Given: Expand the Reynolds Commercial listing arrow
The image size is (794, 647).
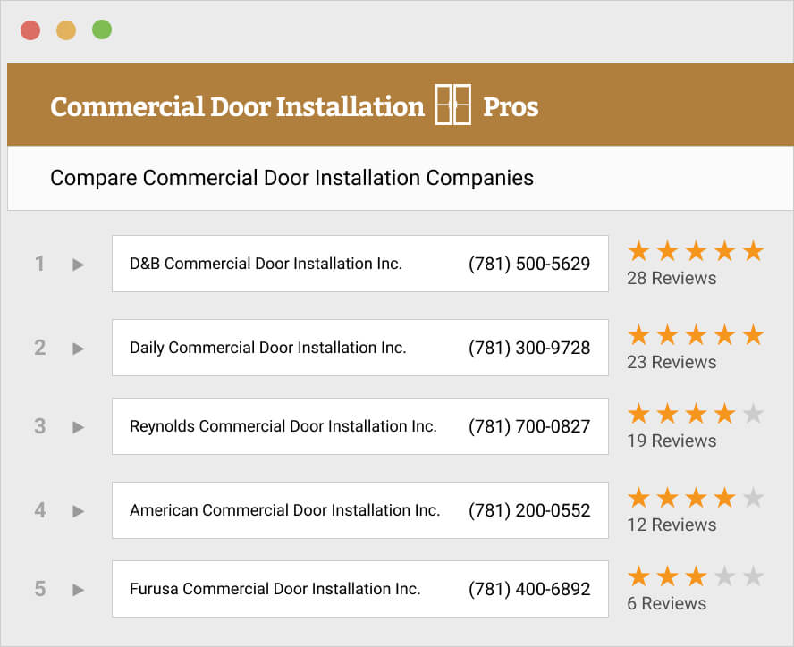Looking at the screenshot, I should [77, 426].
